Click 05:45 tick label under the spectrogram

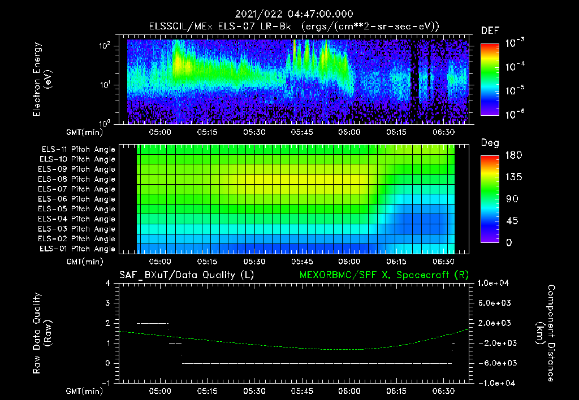coord(302,132)
